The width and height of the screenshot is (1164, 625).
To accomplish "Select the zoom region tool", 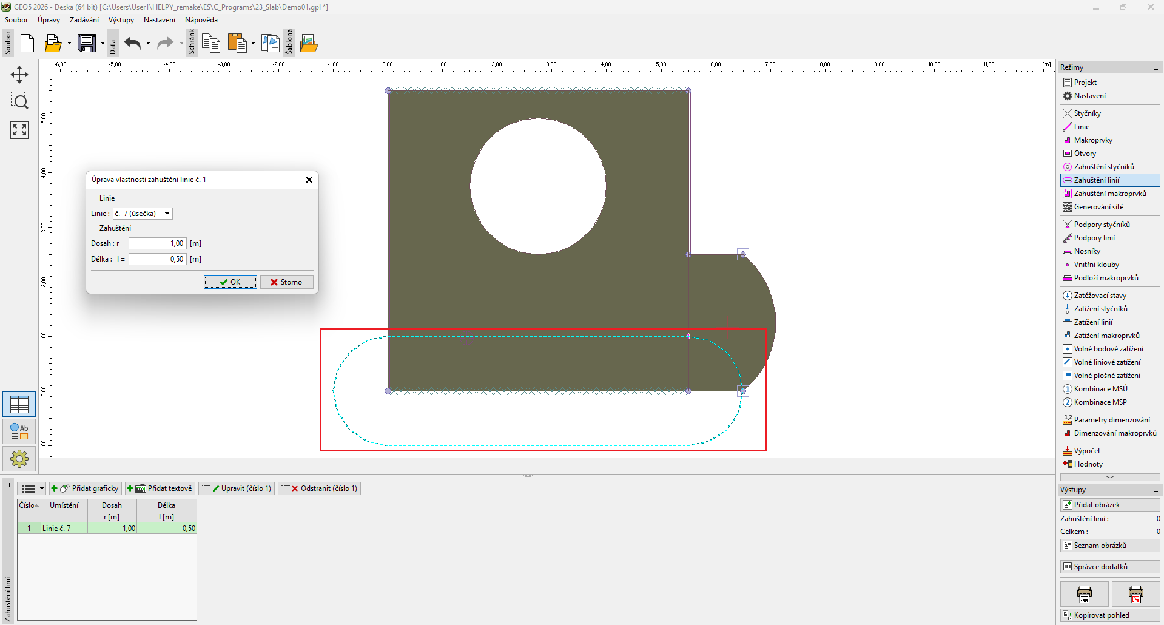I will tap(19, 101).
